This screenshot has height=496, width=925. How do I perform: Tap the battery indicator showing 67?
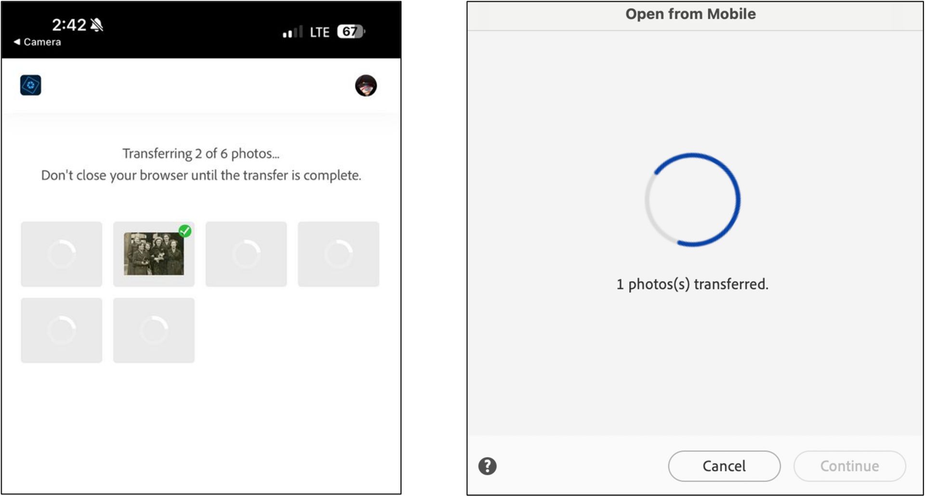pyautogui.click(x=351, y=32)
